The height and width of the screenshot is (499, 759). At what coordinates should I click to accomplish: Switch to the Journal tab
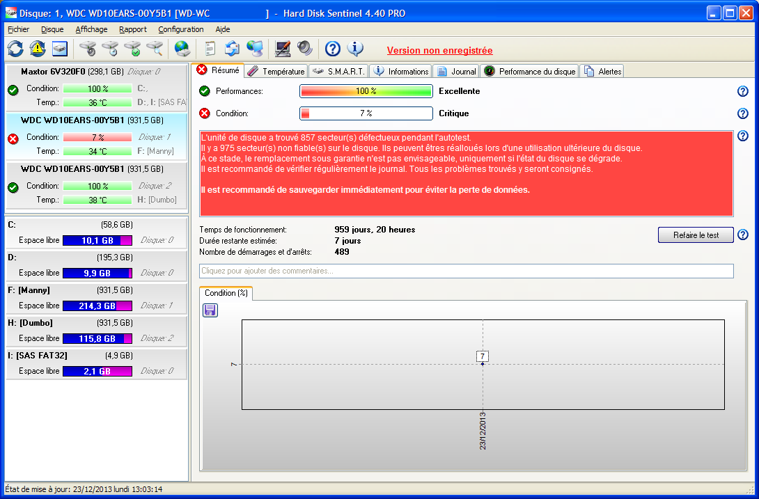pyautogui.click(x=457, y=72)
